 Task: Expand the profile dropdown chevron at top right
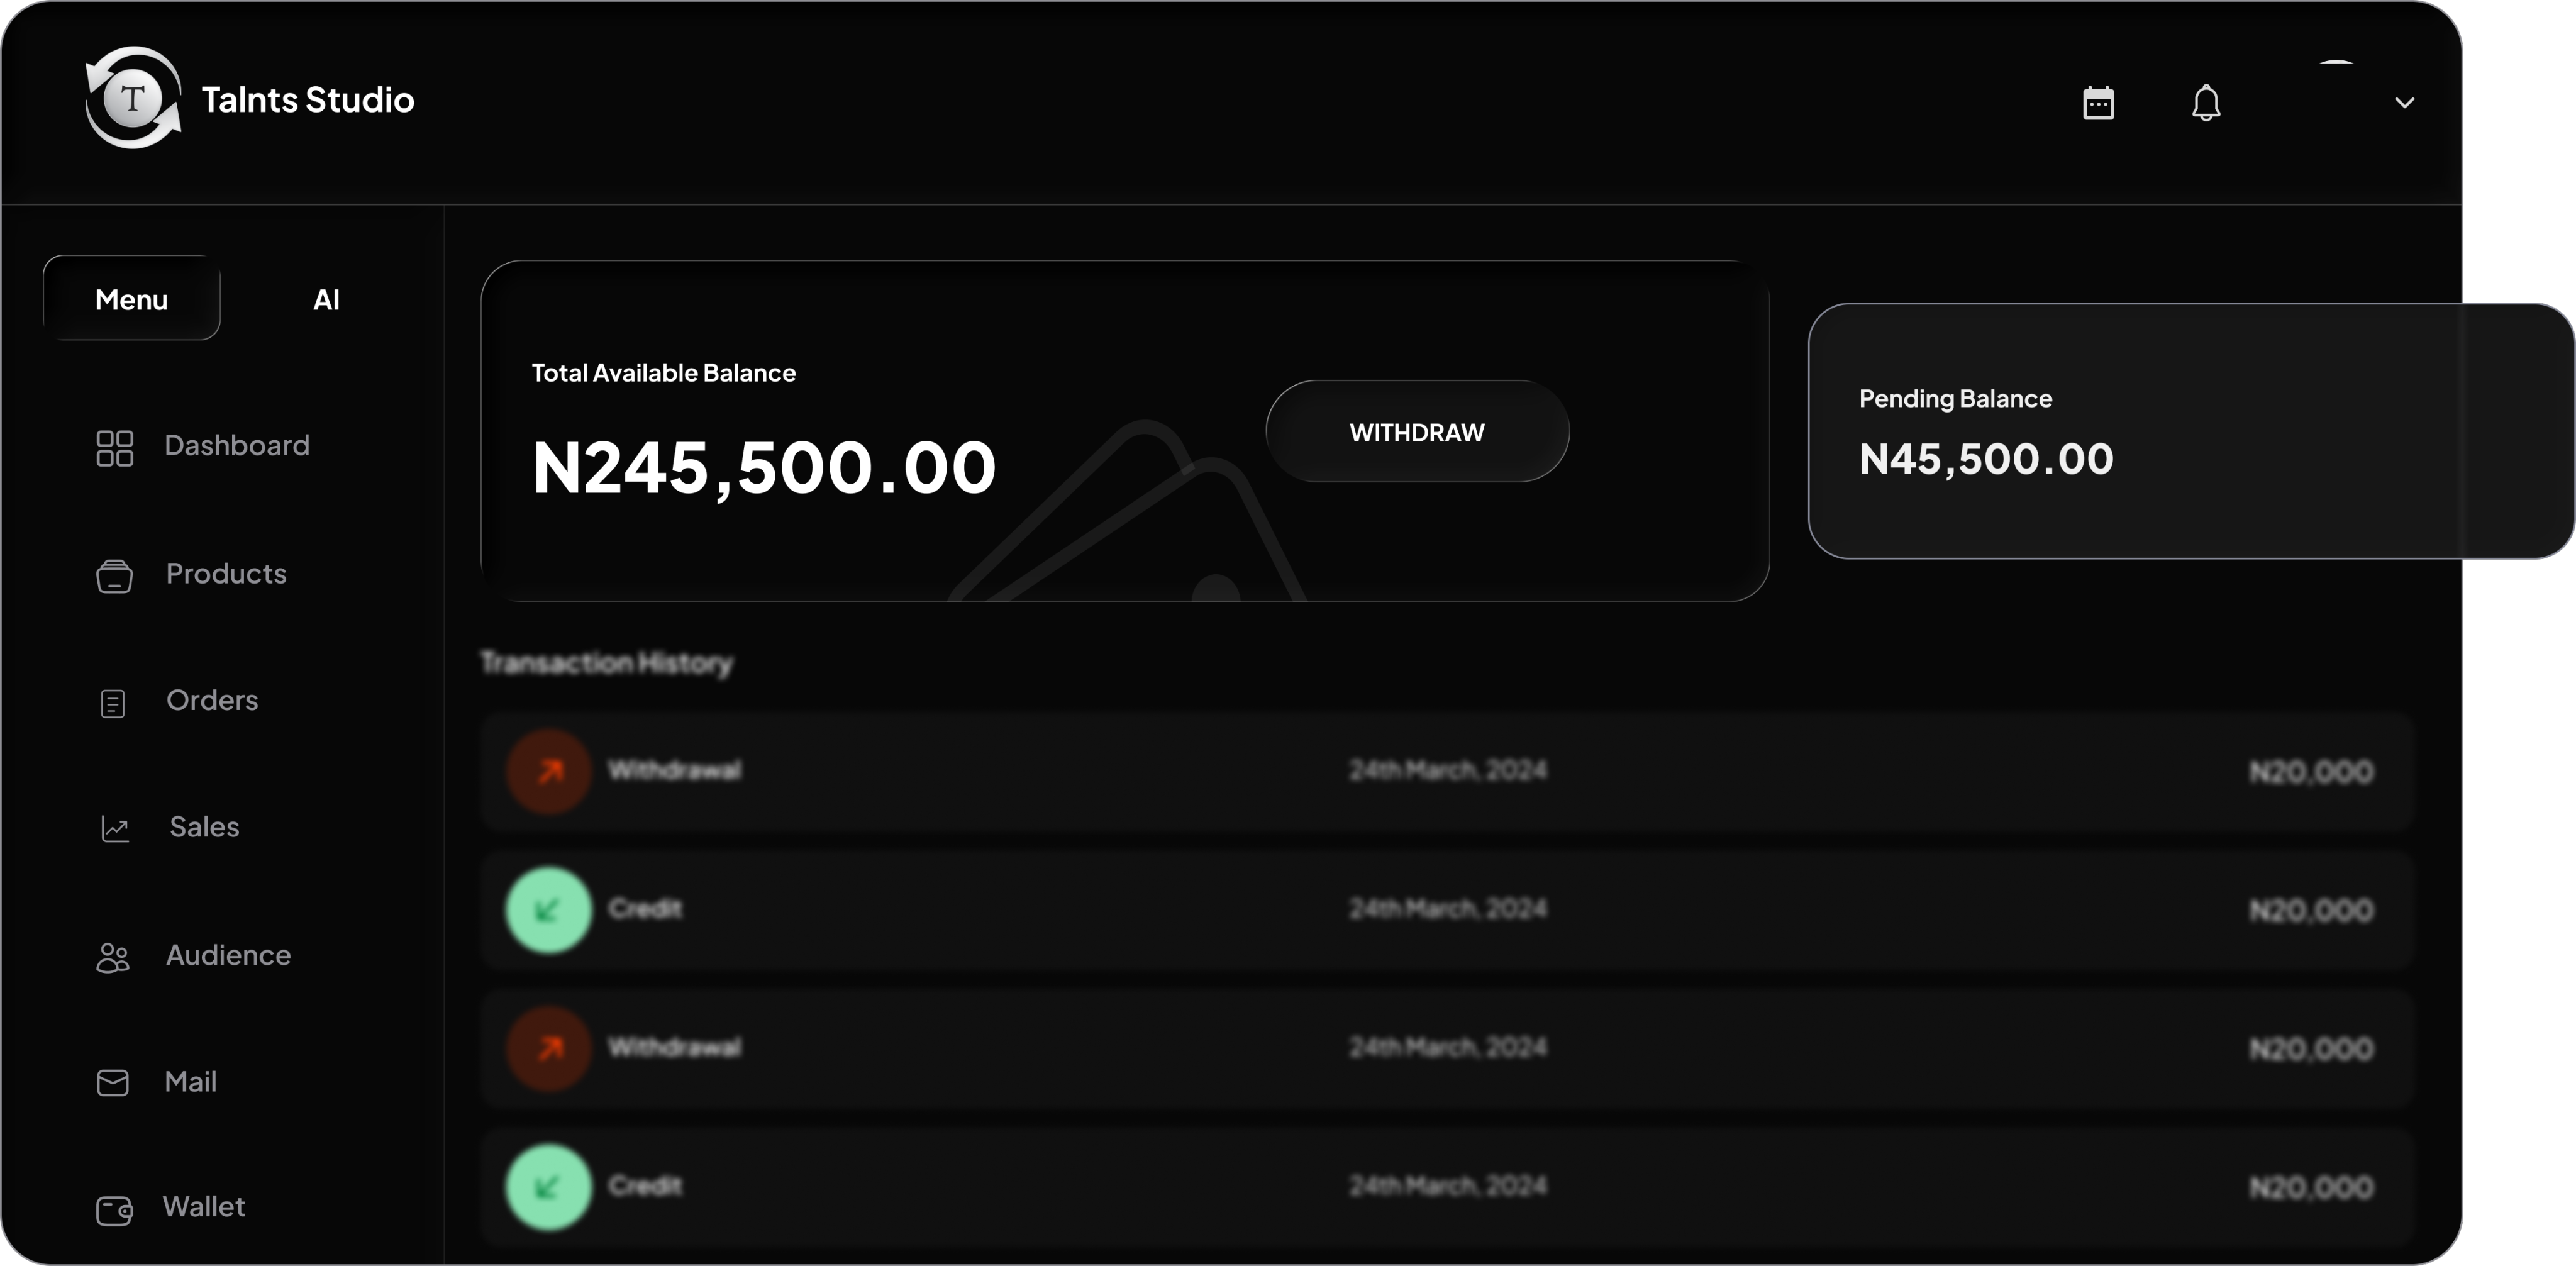pos(2406,103)
